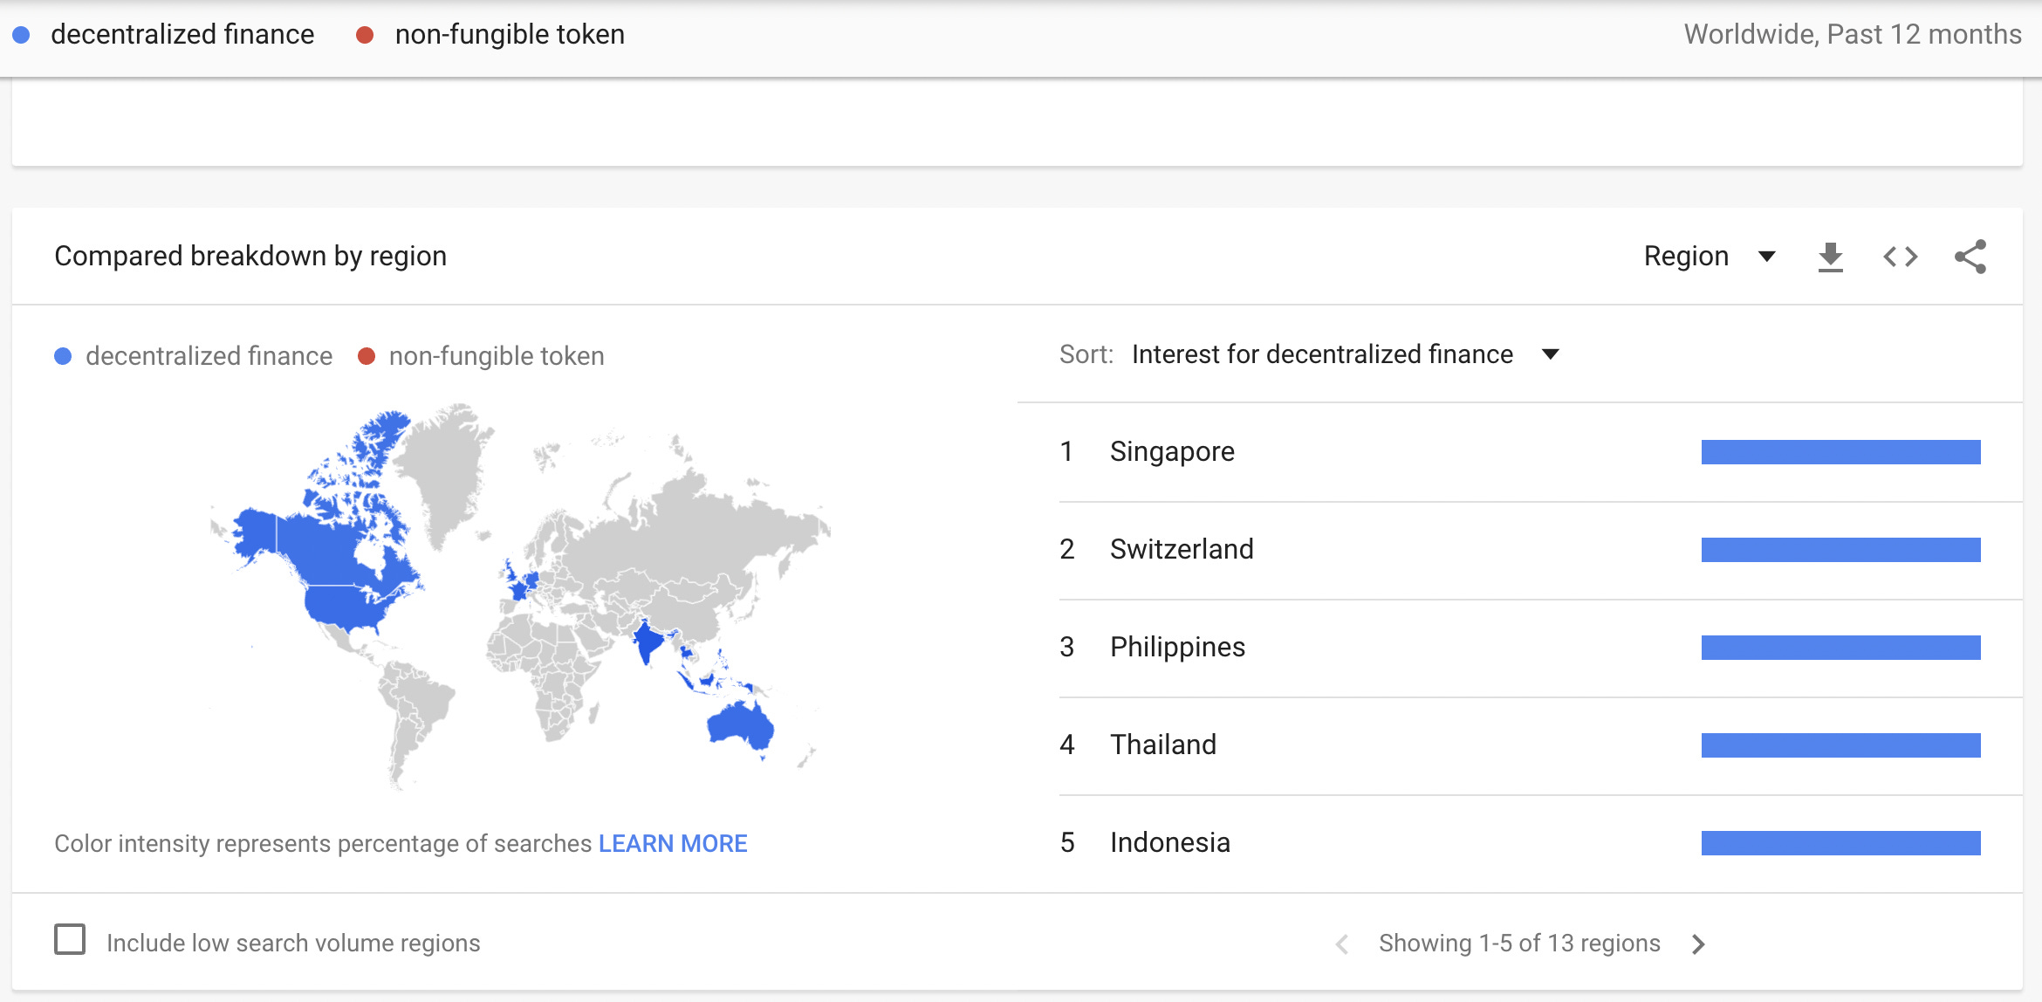The width and height of the screenshot is (2042, 1002).
Task: Enable Include low search volume regions
Action: coord(70,940)
